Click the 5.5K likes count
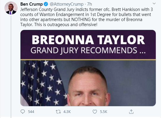This screenshot has height=118, width=162. (x=104, y=112)
